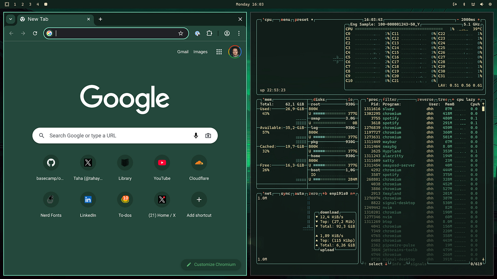The width and height of the screenshot is (497, 279).
Task: Open the Google apps grid
Action: coord(219,52)
